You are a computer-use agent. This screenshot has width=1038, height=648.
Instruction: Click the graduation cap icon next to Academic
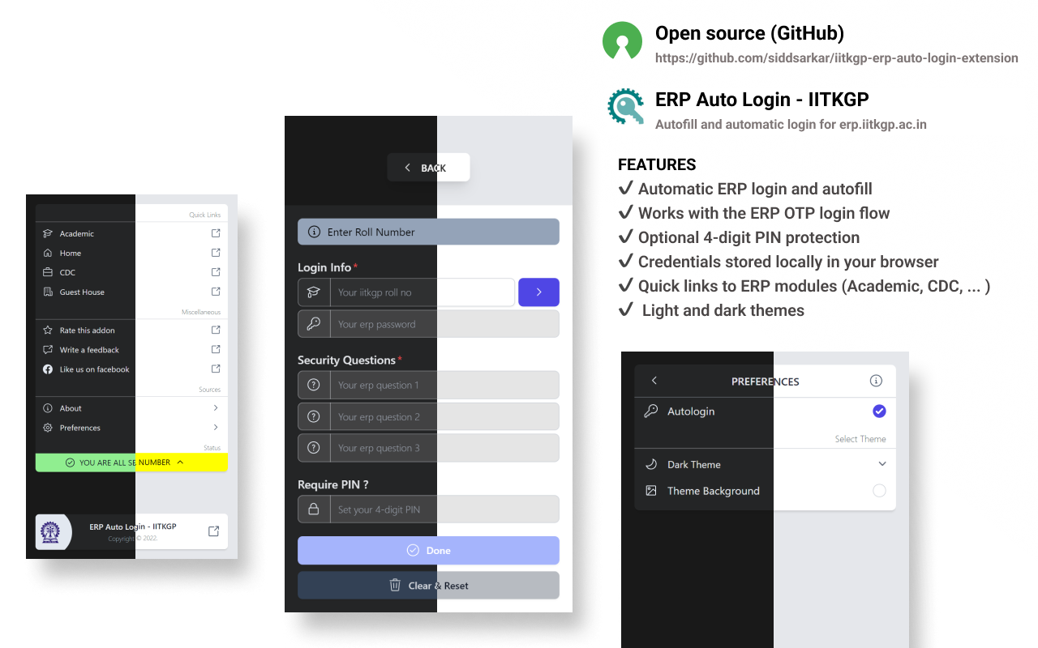(x=48, y=233)
